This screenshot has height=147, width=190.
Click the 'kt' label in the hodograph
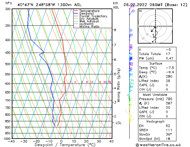pyautogui.click(x=140, y=11)
